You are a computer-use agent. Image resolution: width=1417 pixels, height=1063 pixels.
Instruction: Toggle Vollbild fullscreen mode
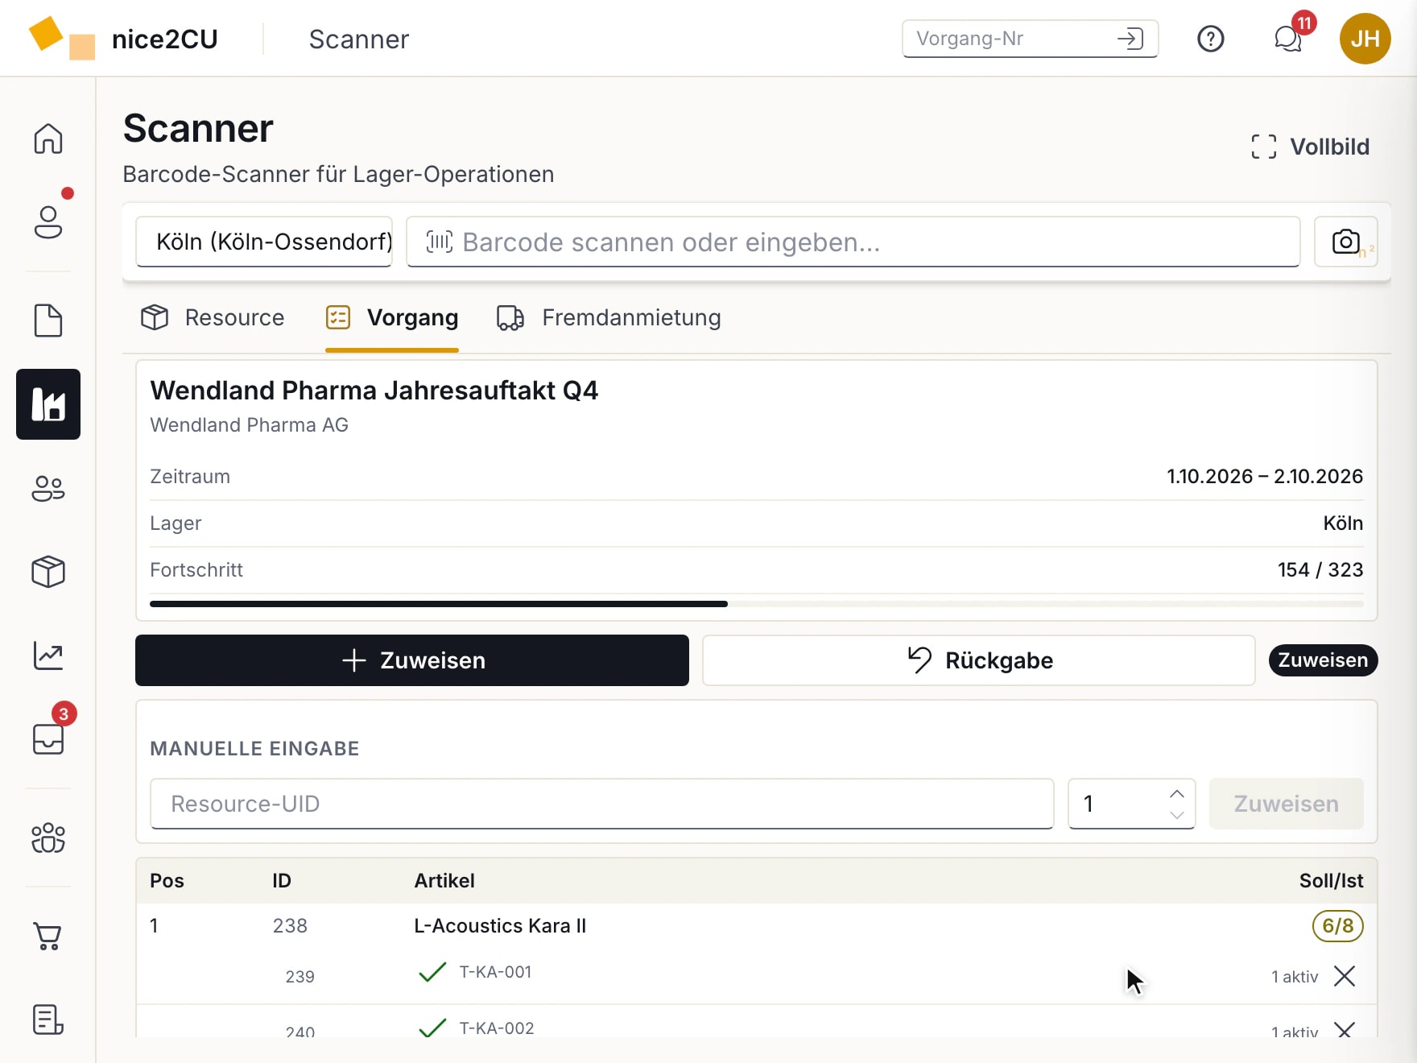pyautogui.click(x=1310, y=147)
